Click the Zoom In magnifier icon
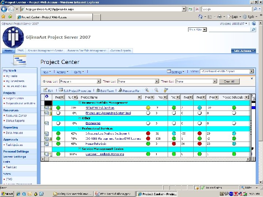 (x=147, y=90)
